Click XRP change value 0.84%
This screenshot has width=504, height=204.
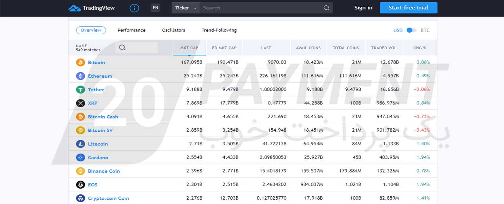[423, 103]
